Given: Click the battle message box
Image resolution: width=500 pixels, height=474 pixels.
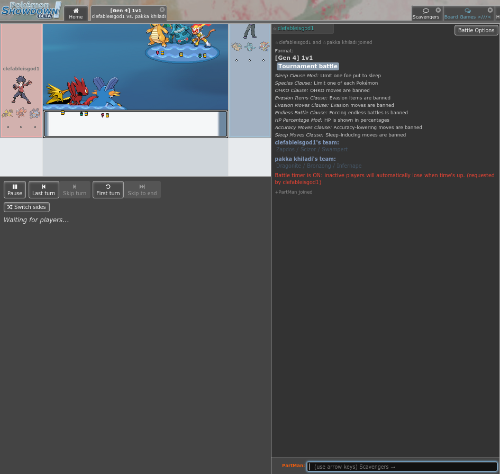Looking at the screenshot, I should (135, 124).
